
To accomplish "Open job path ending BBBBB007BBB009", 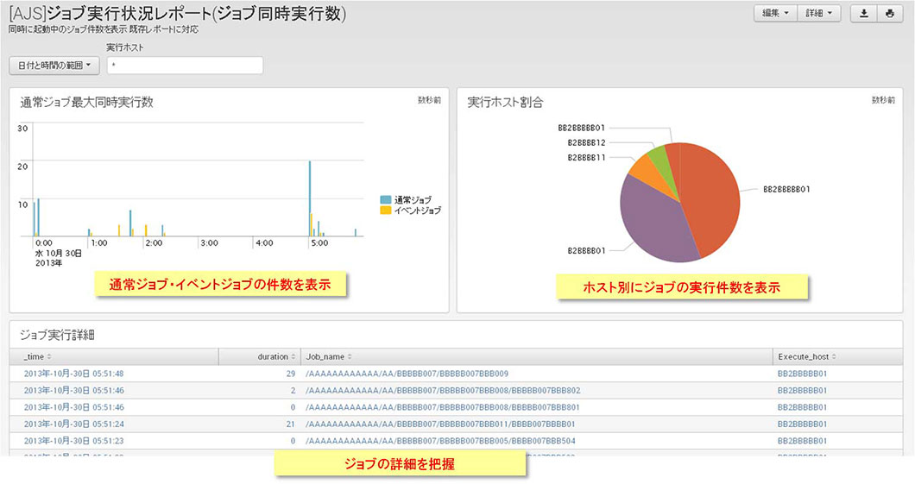I will 407,374.
